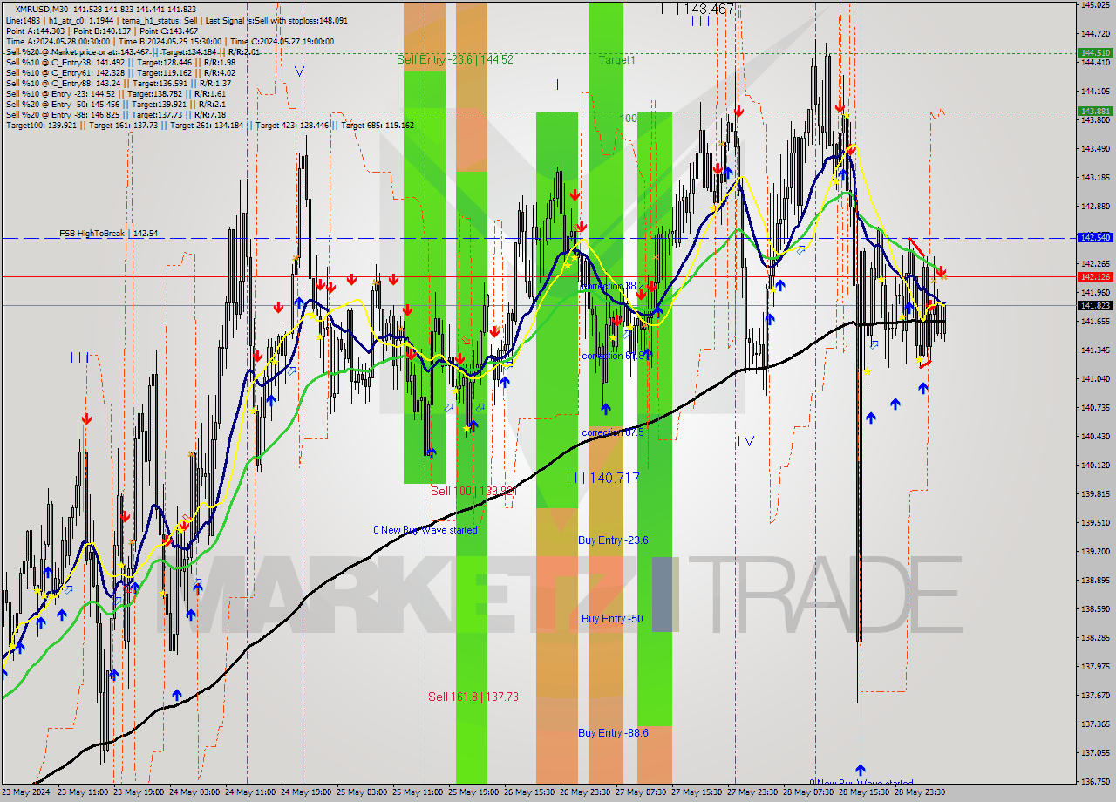Click the 141.345 price scale value

[1095, 350]
